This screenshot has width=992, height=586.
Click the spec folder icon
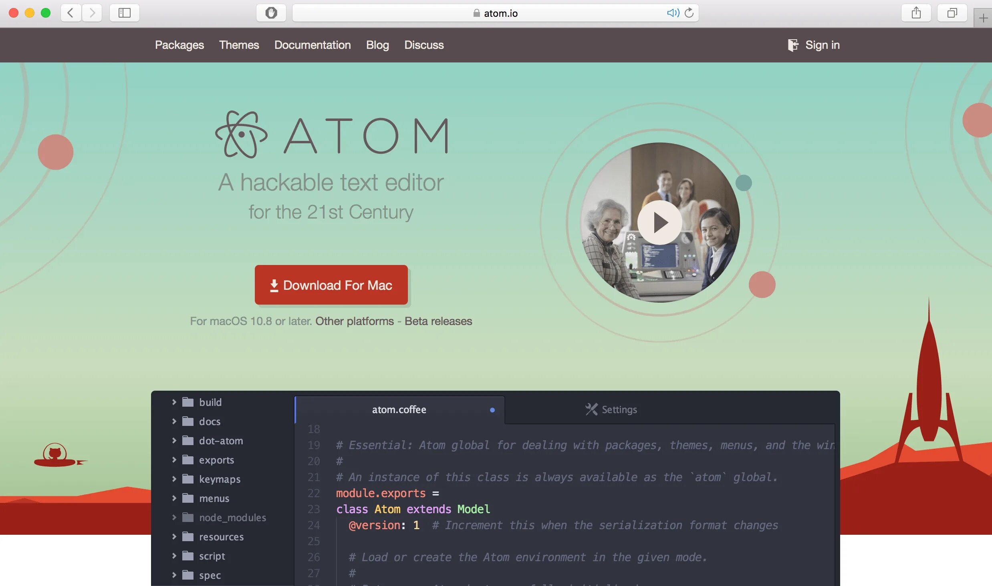click(188, 575)
